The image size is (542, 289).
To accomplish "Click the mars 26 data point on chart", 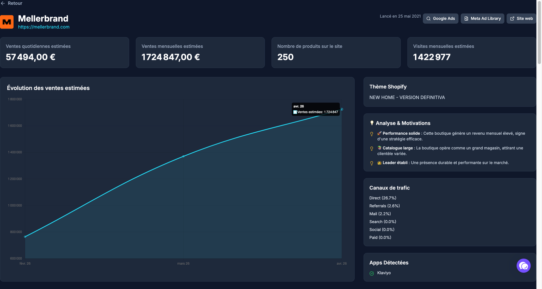I will [x=183, y=156].
